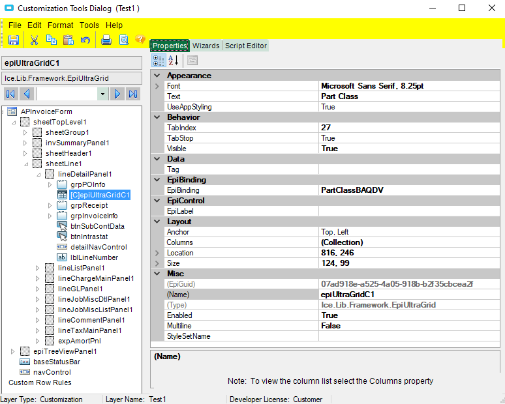Screen dimensions: 505x404
Task: Switch properties to Categorized view
Action: pos(159,61)
